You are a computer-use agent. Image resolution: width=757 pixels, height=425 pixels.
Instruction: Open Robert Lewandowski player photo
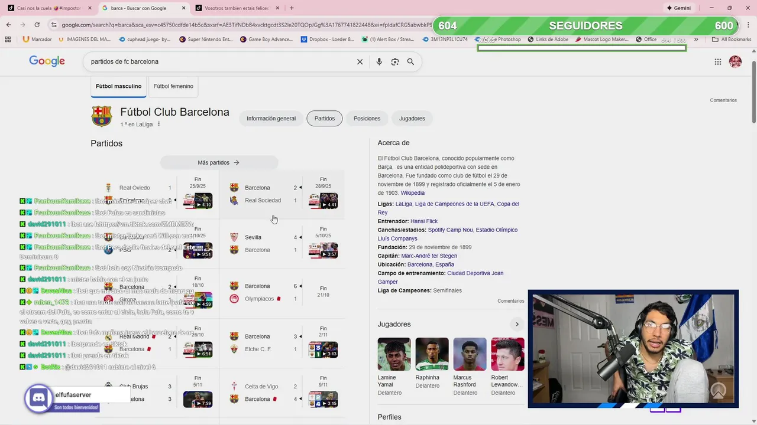click(507, 354)
